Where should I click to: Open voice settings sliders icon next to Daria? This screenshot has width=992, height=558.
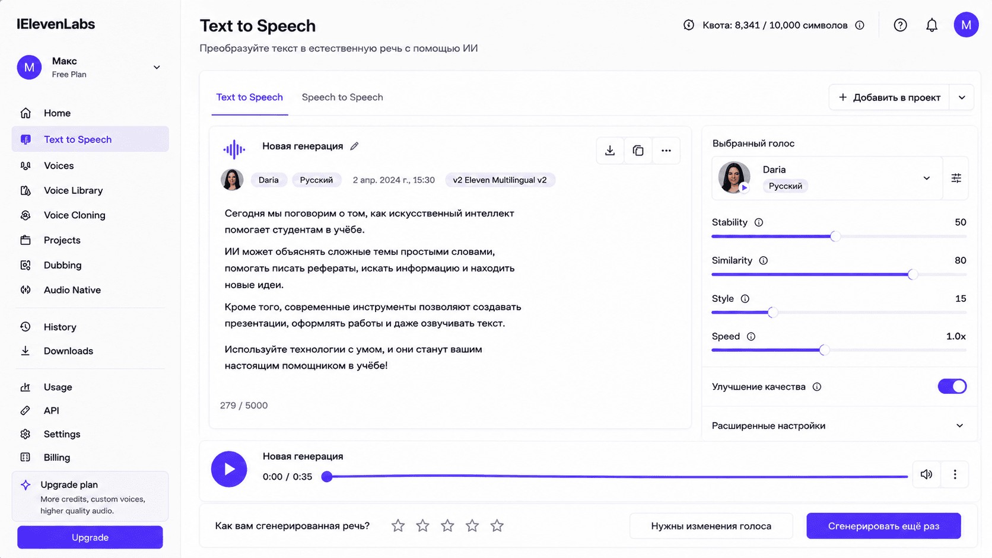click(956, 178)
